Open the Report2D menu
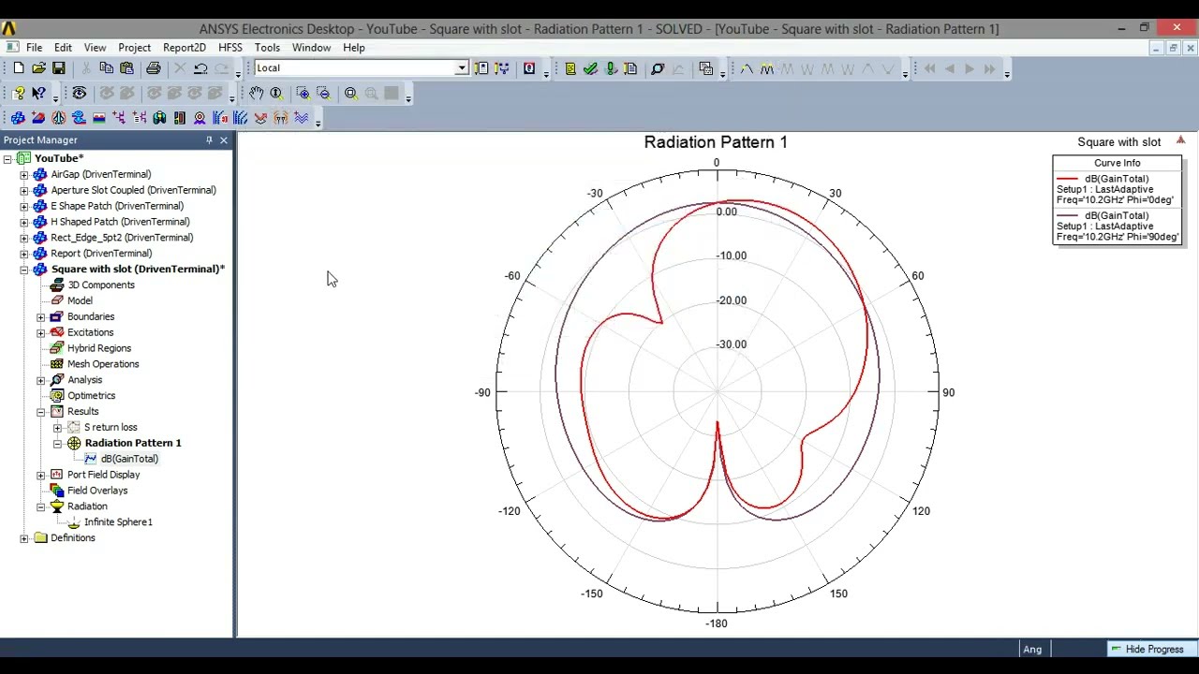This screenshot has width=1199, height=674. pyautogui.click(x=184, y=48)
